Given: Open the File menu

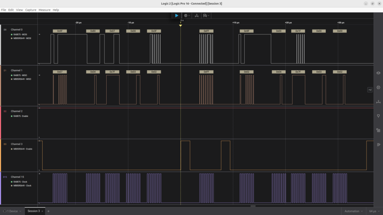Looking at the screenshot, I should point(3,10).
